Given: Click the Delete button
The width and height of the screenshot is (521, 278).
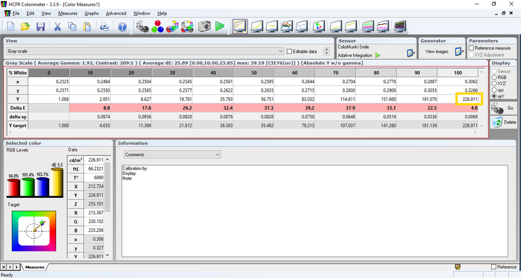Looking at the screenshot, I should (503, 122).
